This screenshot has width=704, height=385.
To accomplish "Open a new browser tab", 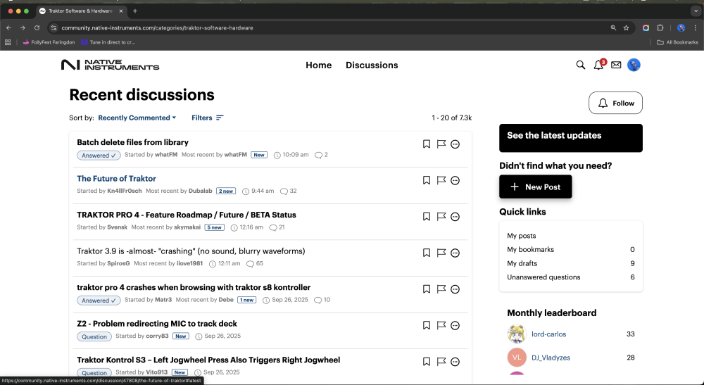I will pyautogui.click(x=135, y=11).
